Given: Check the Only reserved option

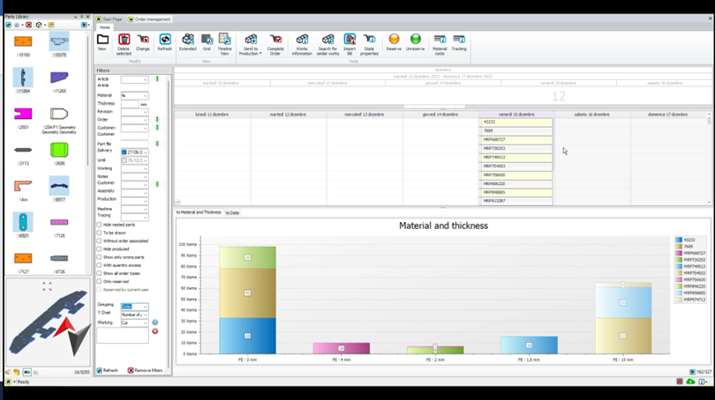Looking at the screenshot, I should pos(99,280).
